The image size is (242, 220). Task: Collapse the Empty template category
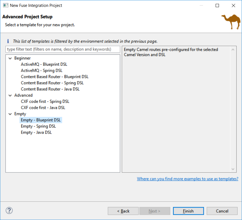coord(10,114)
